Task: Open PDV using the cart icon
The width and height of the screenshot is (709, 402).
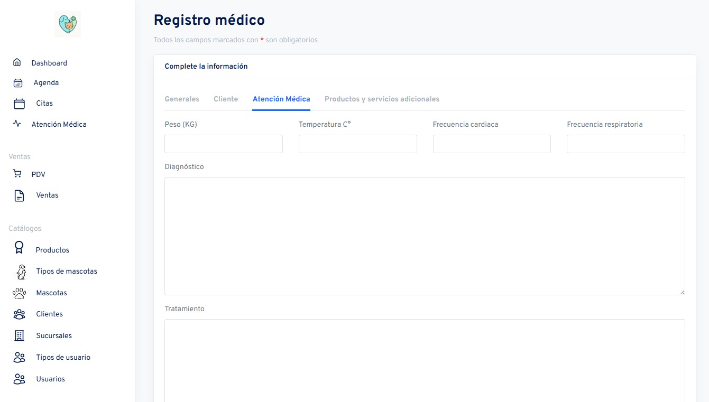Action: [x=17, y=174]
